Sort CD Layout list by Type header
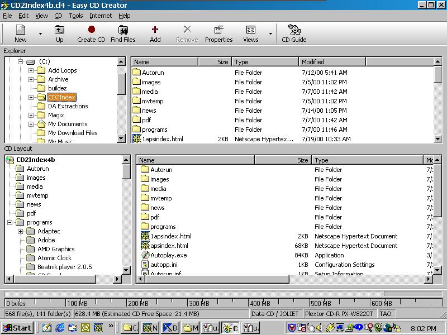The width and height of the screenshot is (447, 335). click(x=367, y=160)
